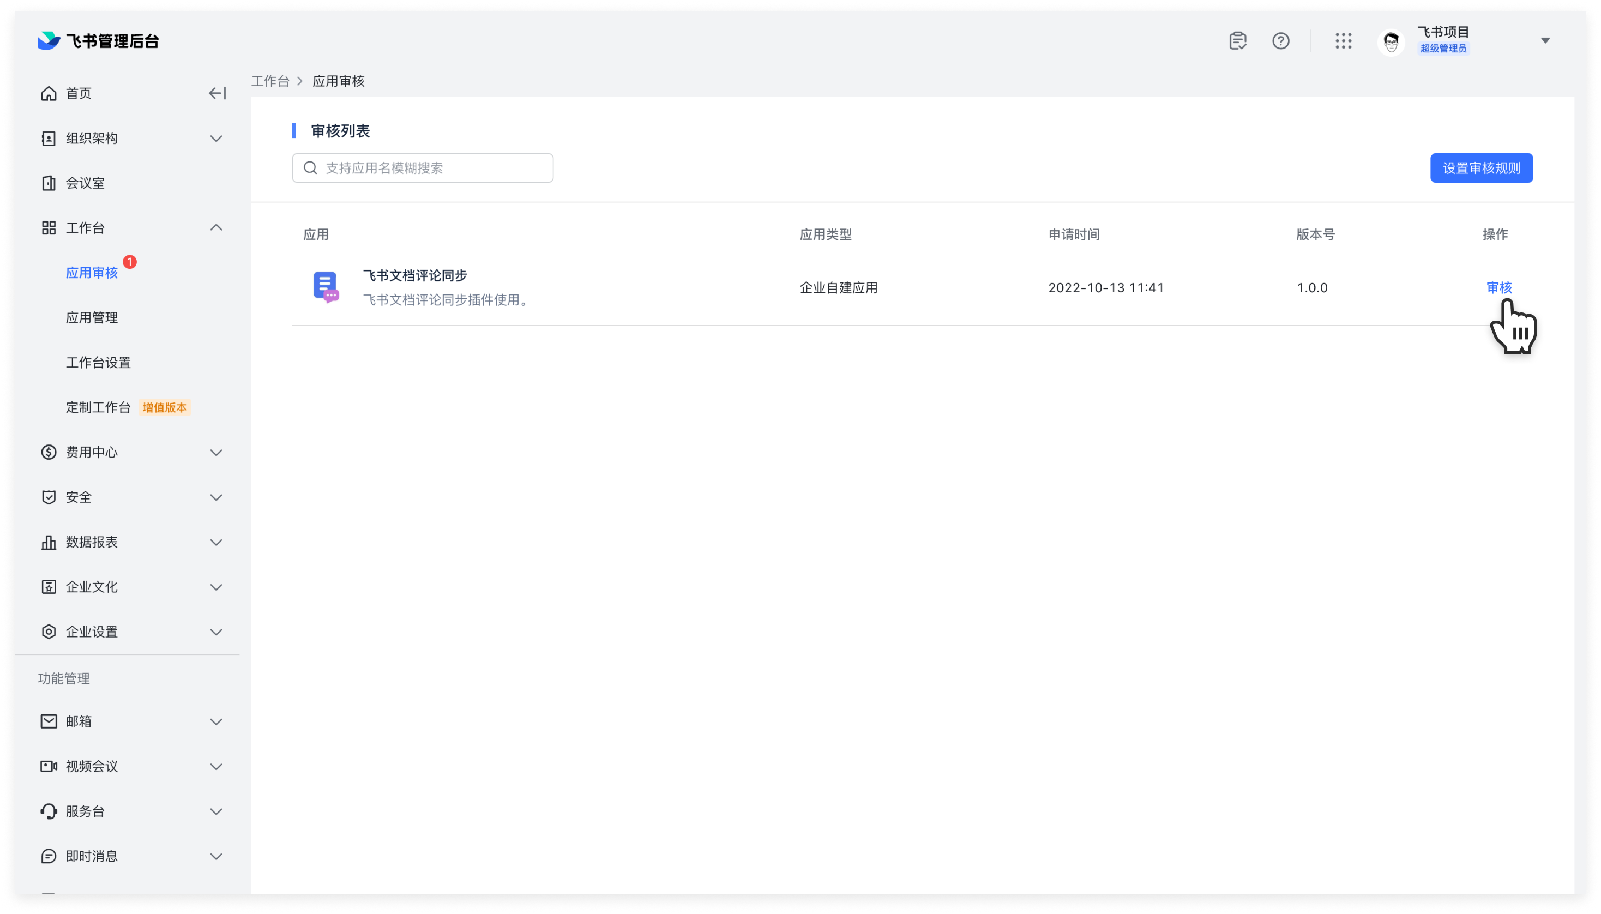
Task: Click the 申请时间 column header
Action: tap(1074, 235)
